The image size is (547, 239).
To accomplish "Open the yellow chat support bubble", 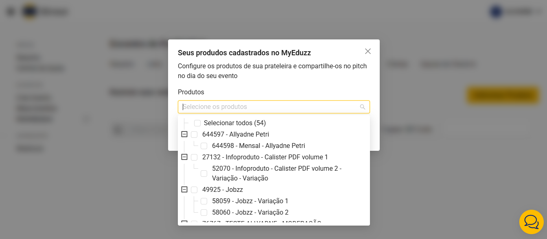I will coord(531,222).
